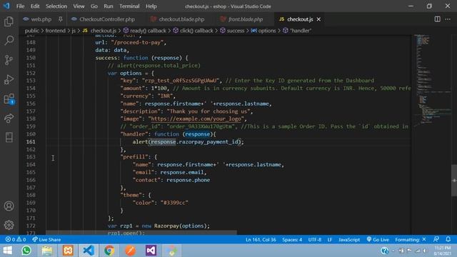Click the "handler" breadcrumb segment
This screenshot has width=457, height=257.
pos(297,31)
